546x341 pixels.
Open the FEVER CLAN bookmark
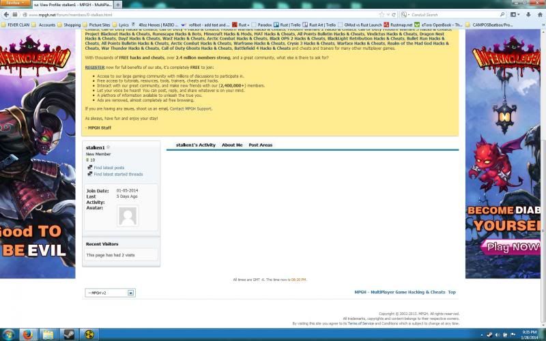pos(18,24)
